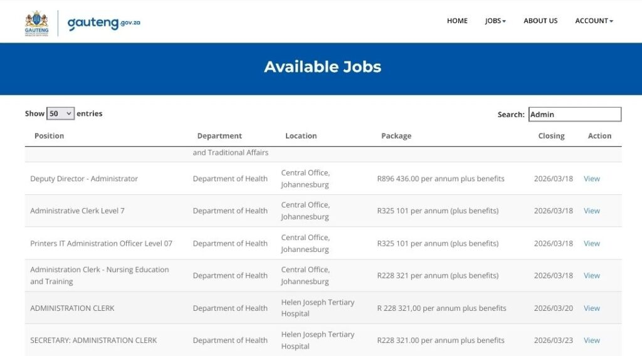Open the Home menu item
642x356 pixels.
click(x=457, y=21)
